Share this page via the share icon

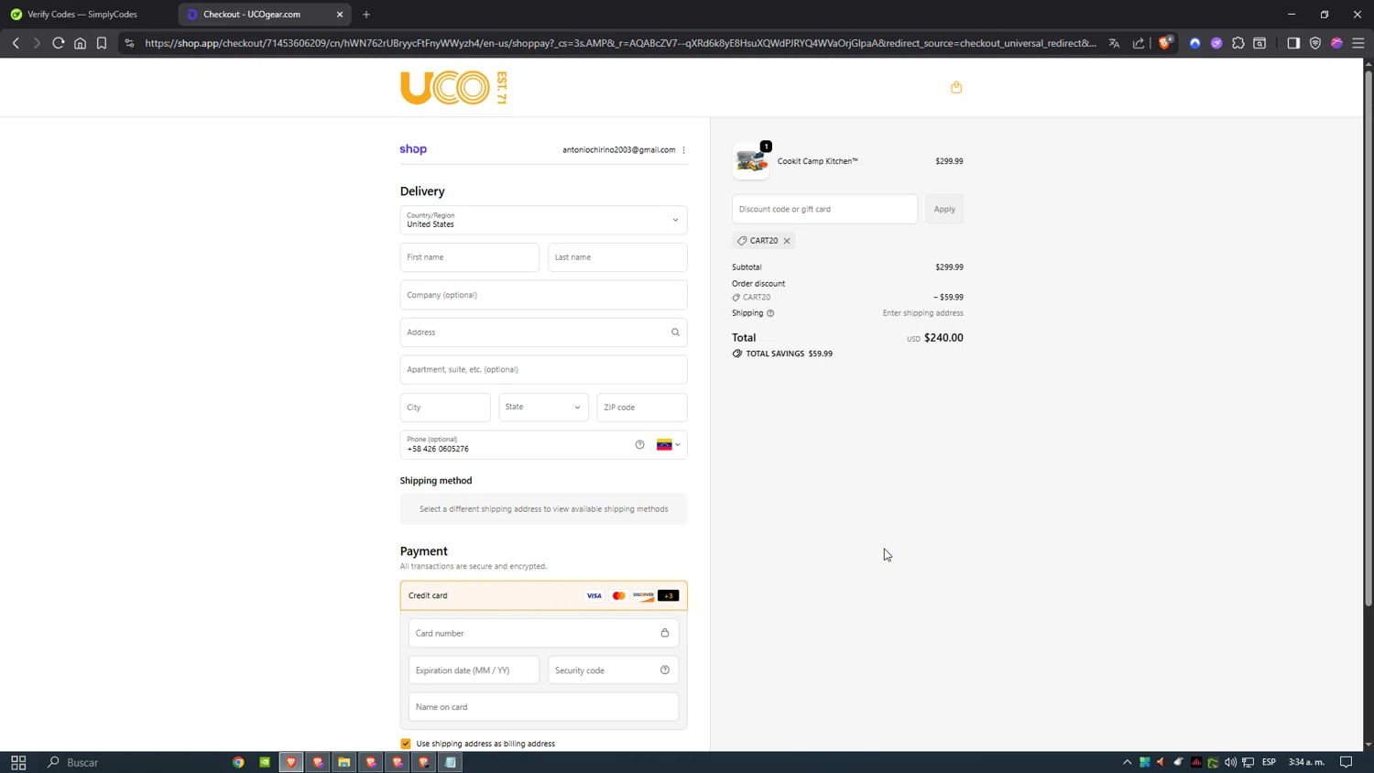pos(1139,43)
